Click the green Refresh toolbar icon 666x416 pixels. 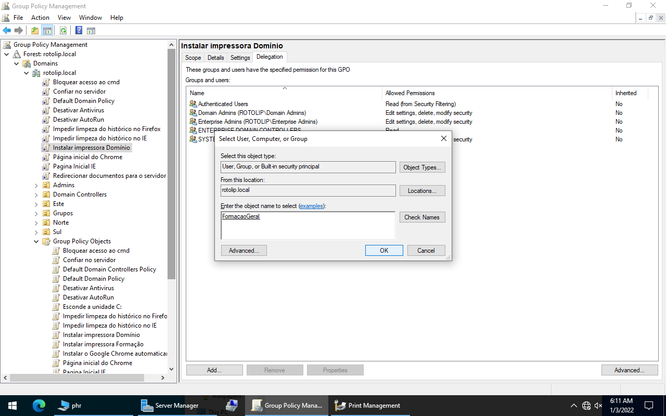tap(63, 31)
